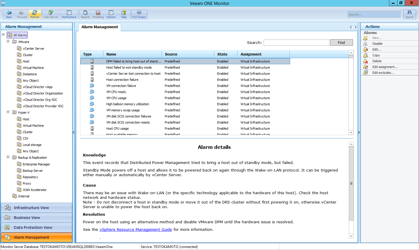The height and width of the screenshot is (250, 419).
Task: Refresh the view with Refresh icon
Action: 35,14
